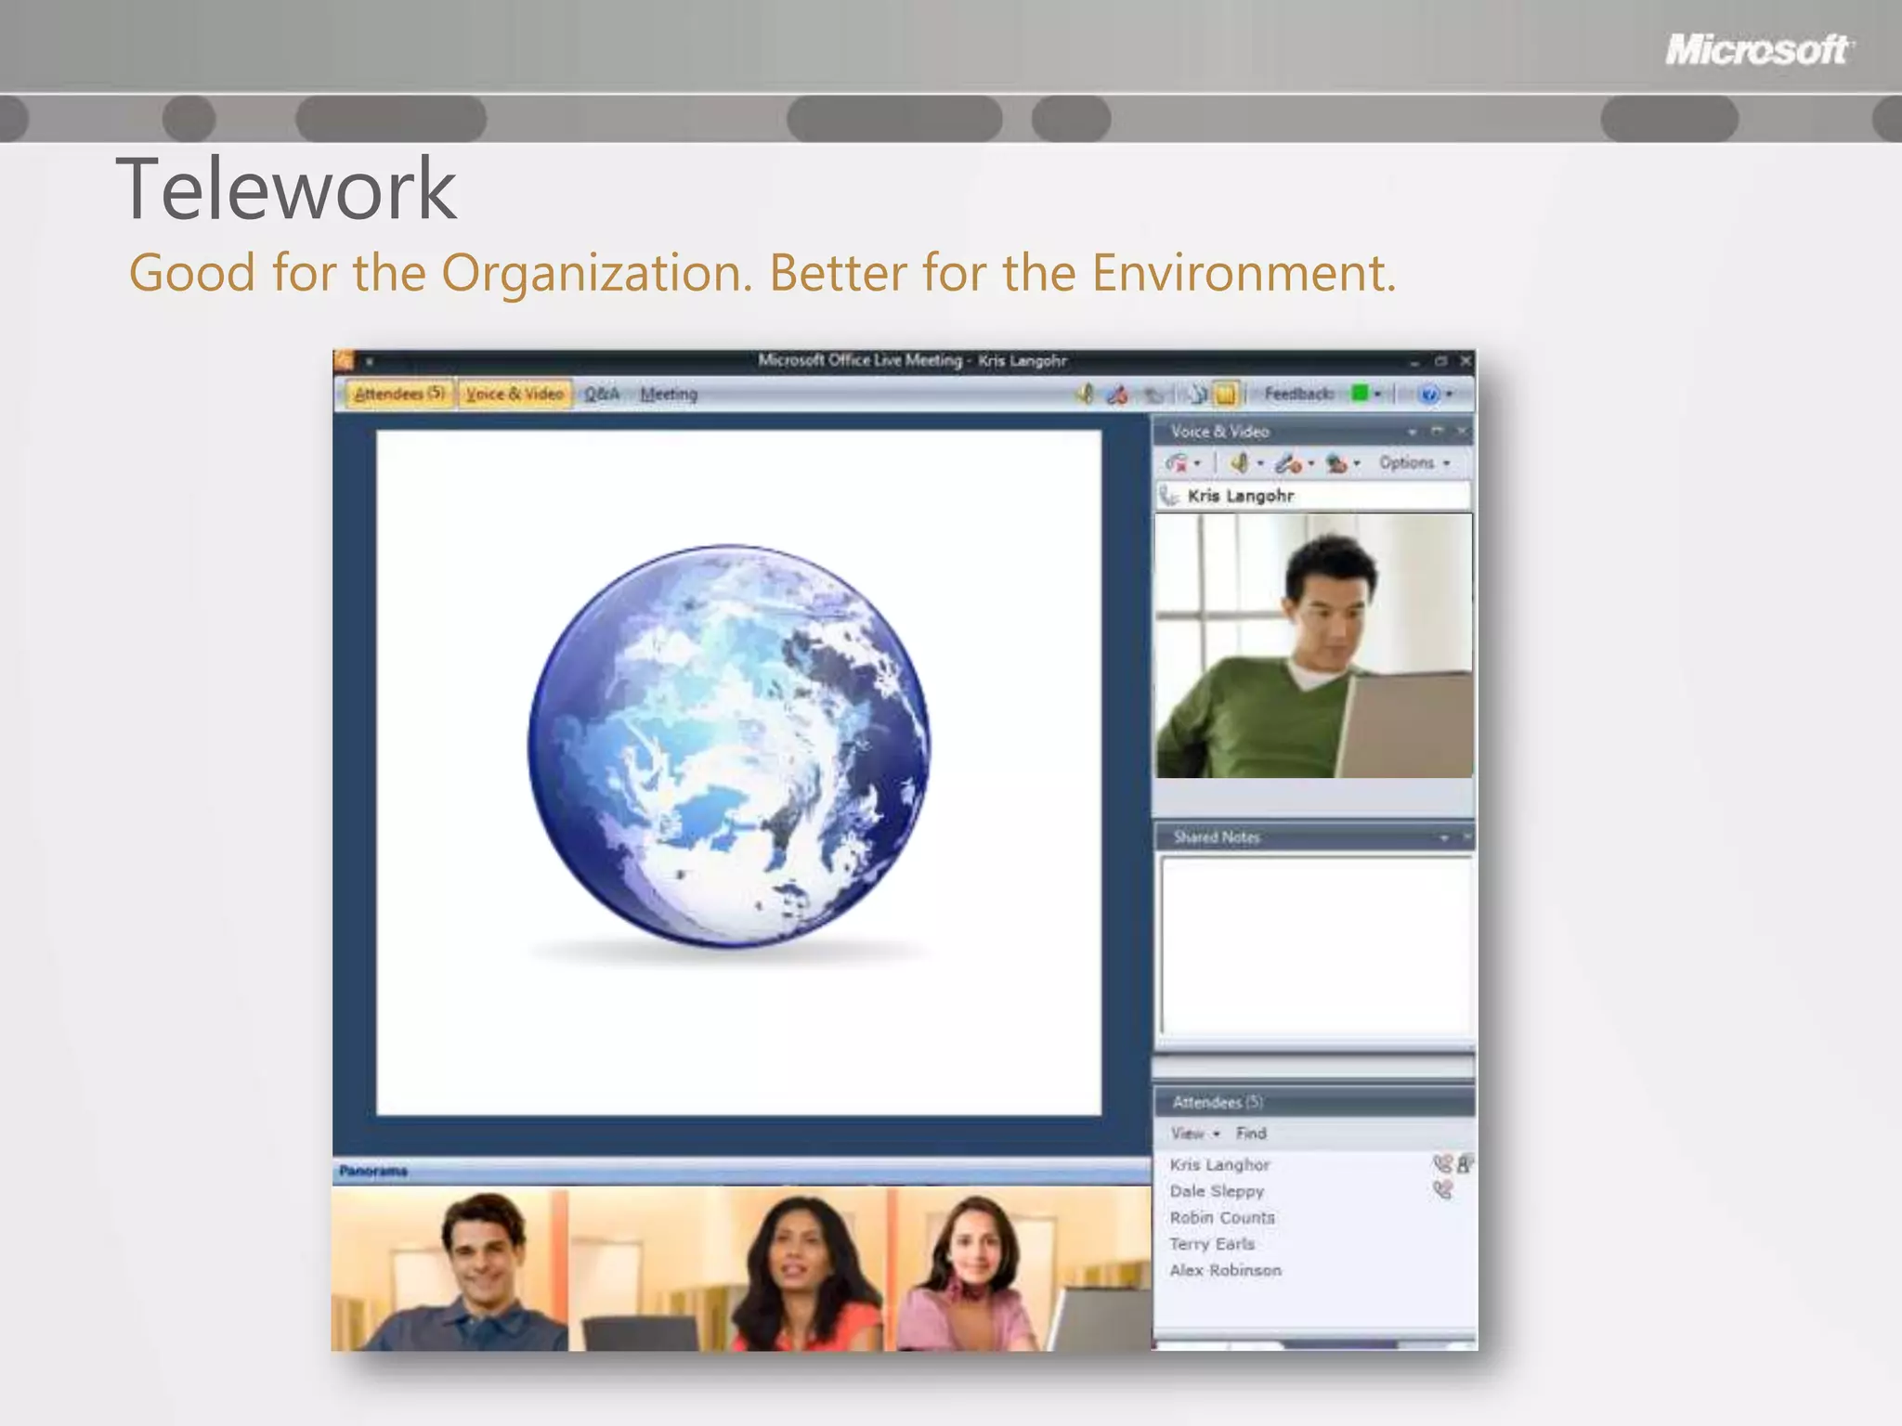The image size is (1902, 1426).
Task: Select the Voice & Video toolbar tab
Action: click(515, 394)
